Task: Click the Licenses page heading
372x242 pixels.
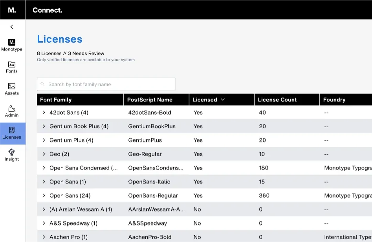Action: point(60,39)
